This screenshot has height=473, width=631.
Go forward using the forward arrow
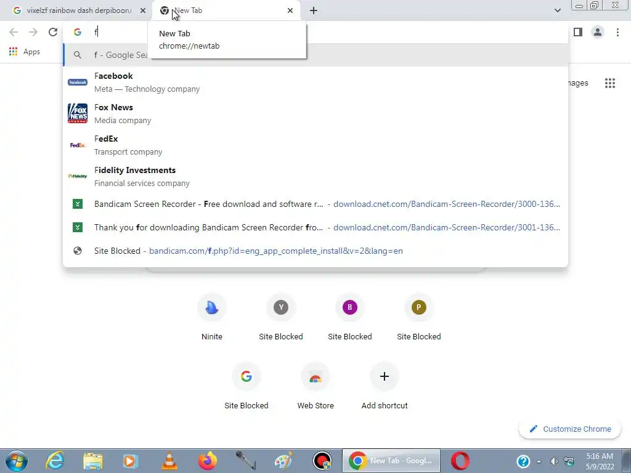pos(33,32)
